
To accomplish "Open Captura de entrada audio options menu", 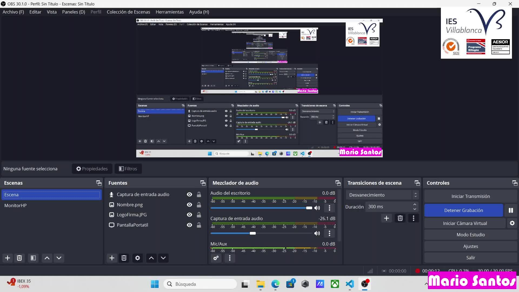I will click(329, 233).
